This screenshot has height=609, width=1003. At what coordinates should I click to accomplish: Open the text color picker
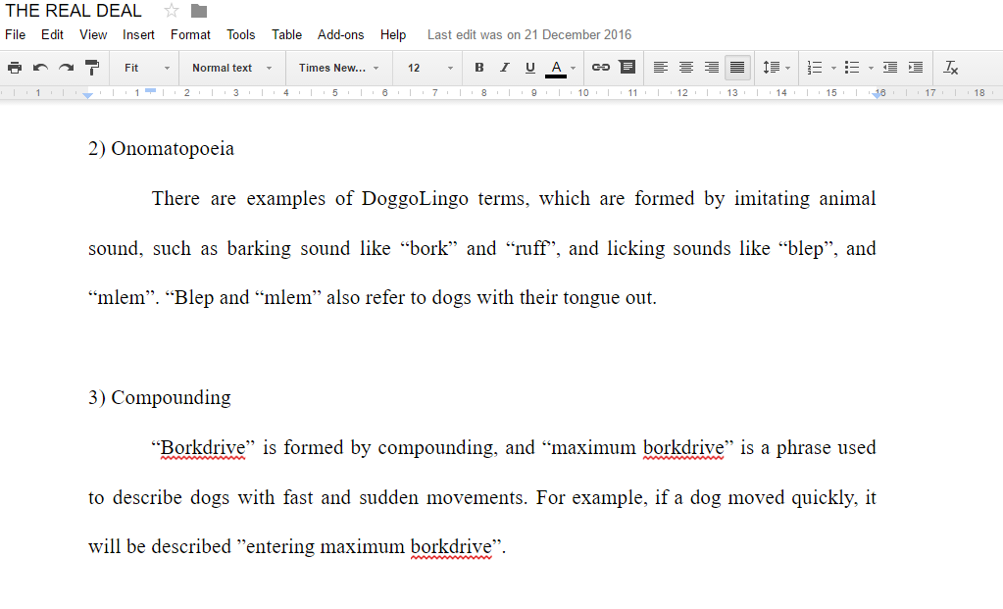click(x=556, y=68)
